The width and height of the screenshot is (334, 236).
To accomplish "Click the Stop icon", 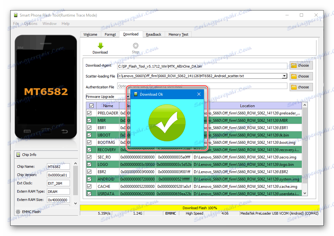I will (135, 45).
